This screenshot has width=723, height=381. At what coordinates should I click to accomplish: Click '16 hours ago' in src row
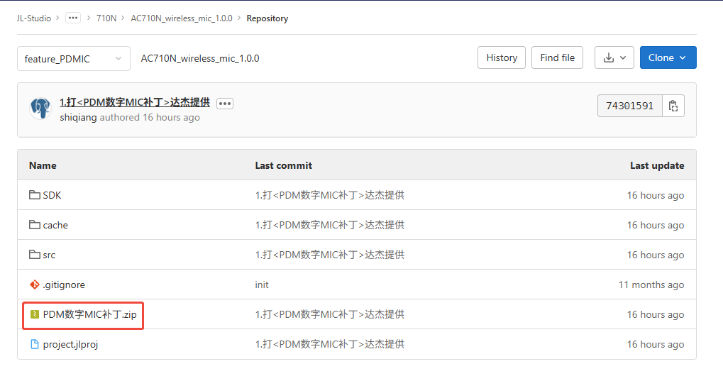coord(655,255)
